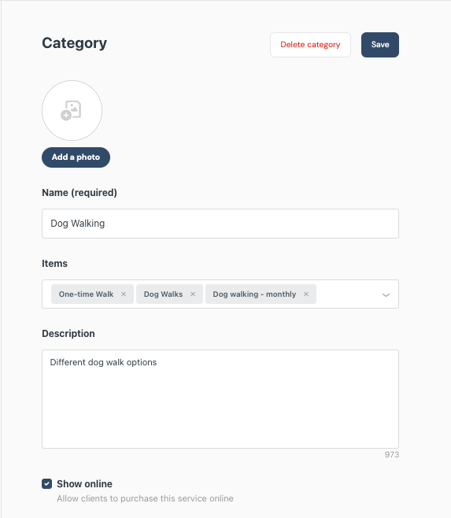Remove the One-time Walk item tag

[124, 294]
